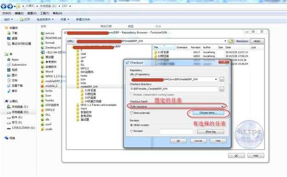Click OK in the Repository Browser window
The image size is (287, 177).
236,156
